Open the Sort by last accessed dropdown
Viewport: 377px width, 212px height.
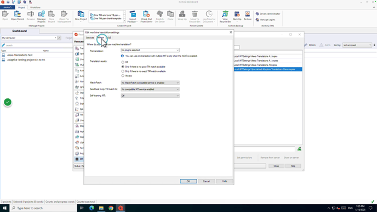pos(357,45)
